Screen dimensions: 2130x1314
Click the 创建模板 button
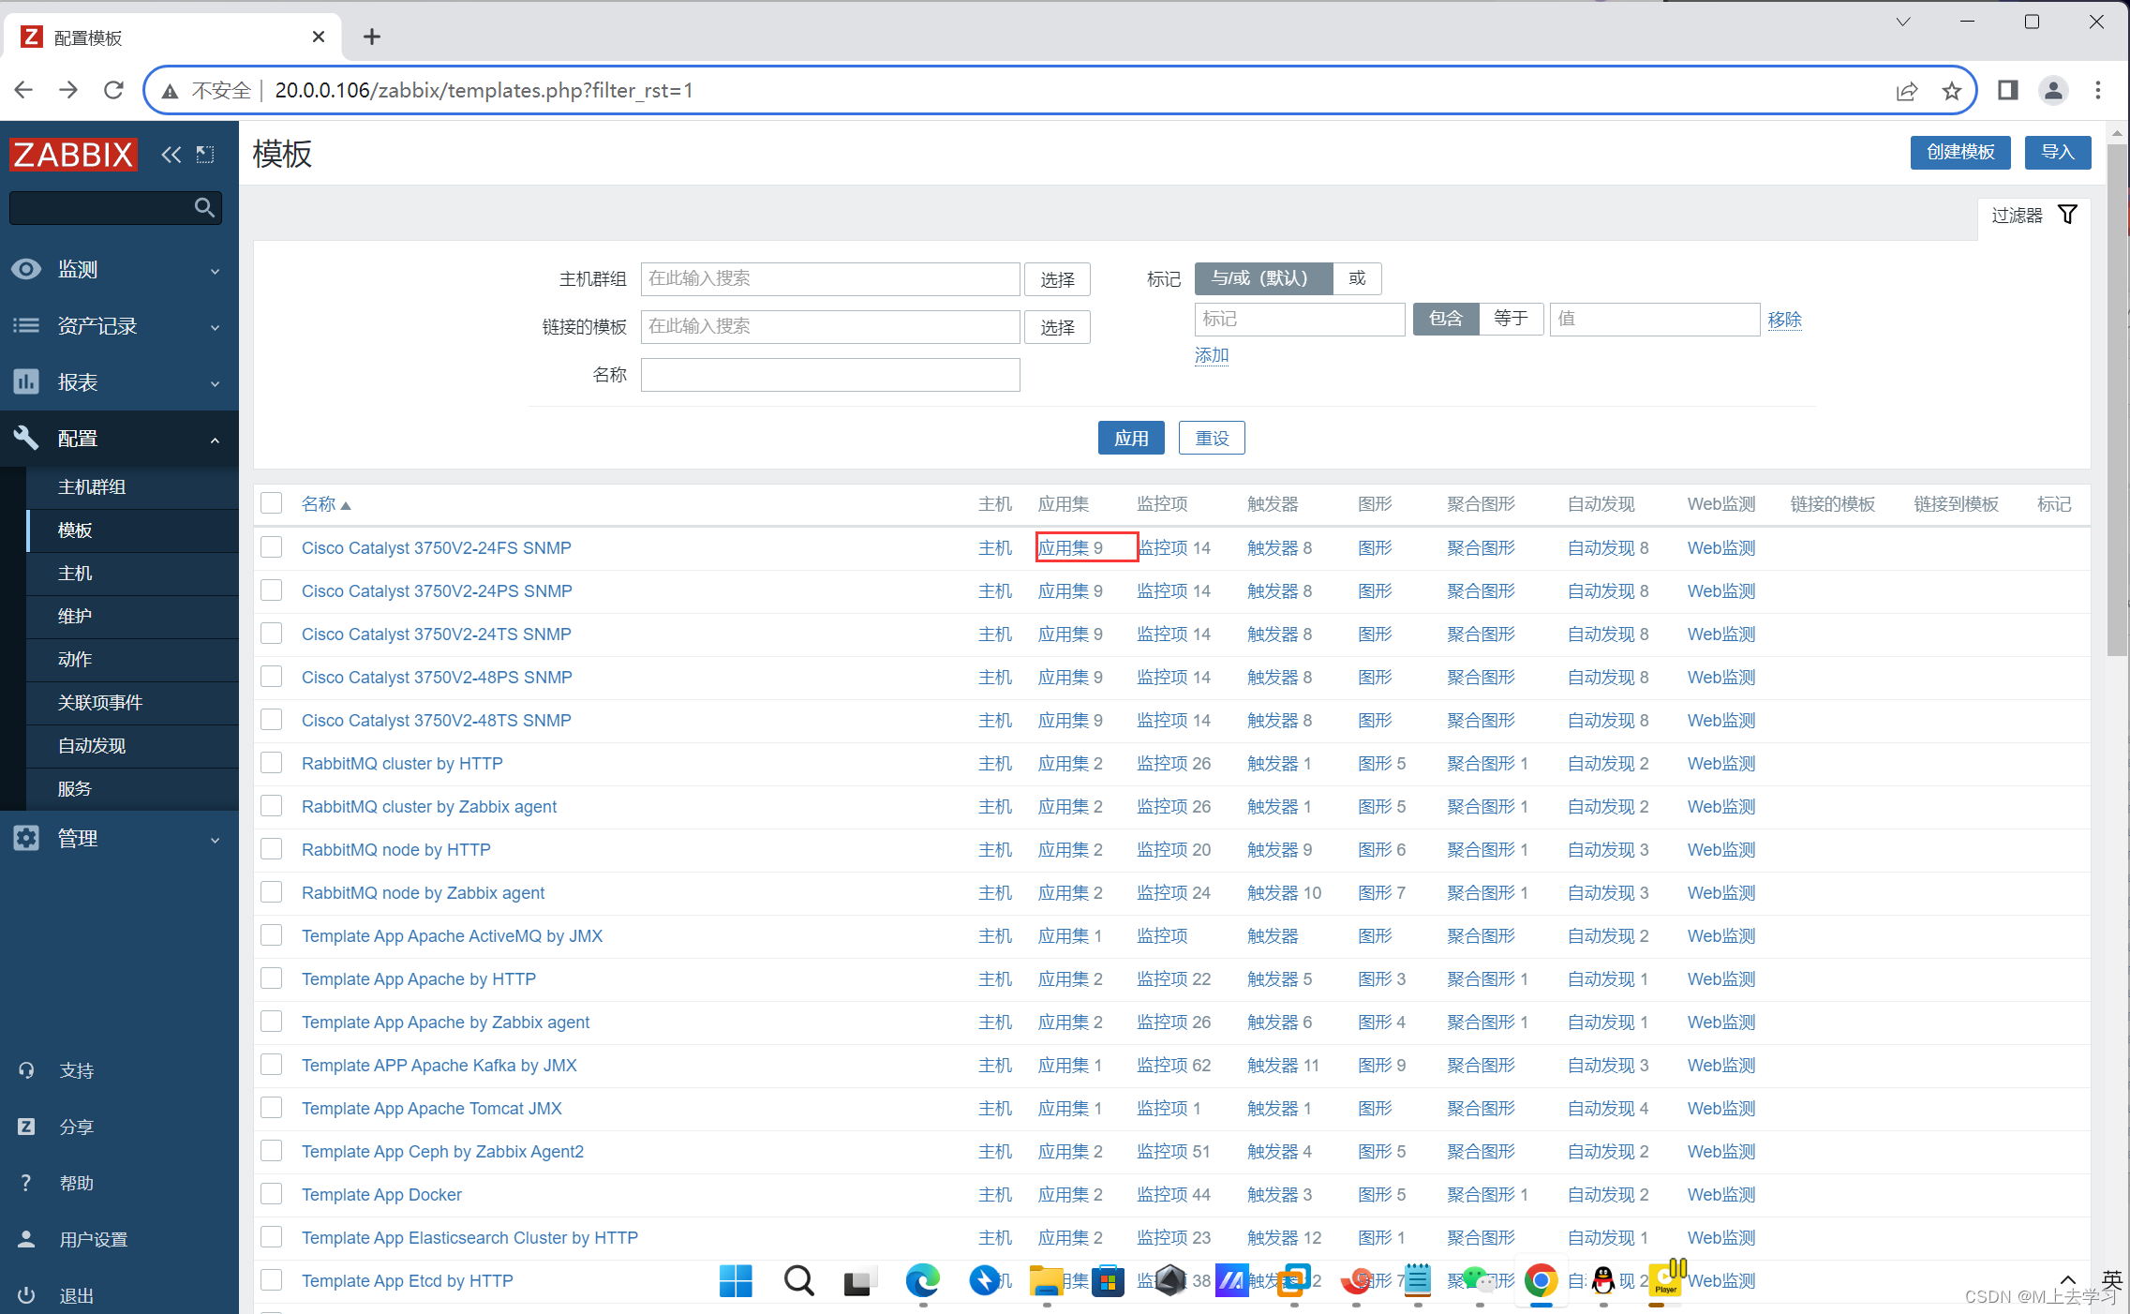tap(1960, 152)
